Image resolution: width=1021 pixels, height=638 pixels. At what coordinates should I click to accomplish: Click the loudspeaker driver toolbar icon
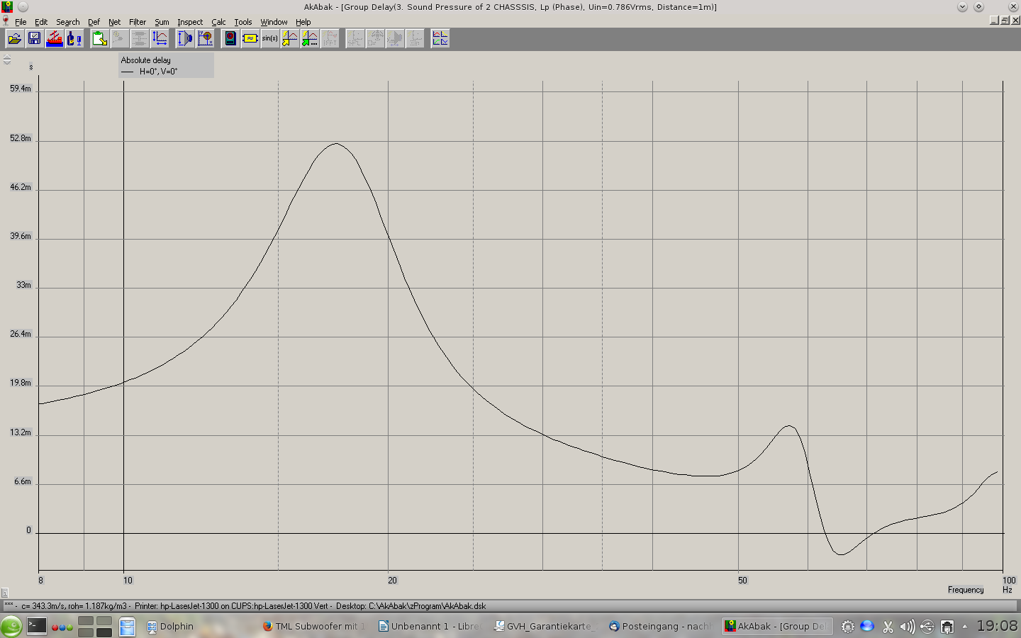click(x=184, y=38)
